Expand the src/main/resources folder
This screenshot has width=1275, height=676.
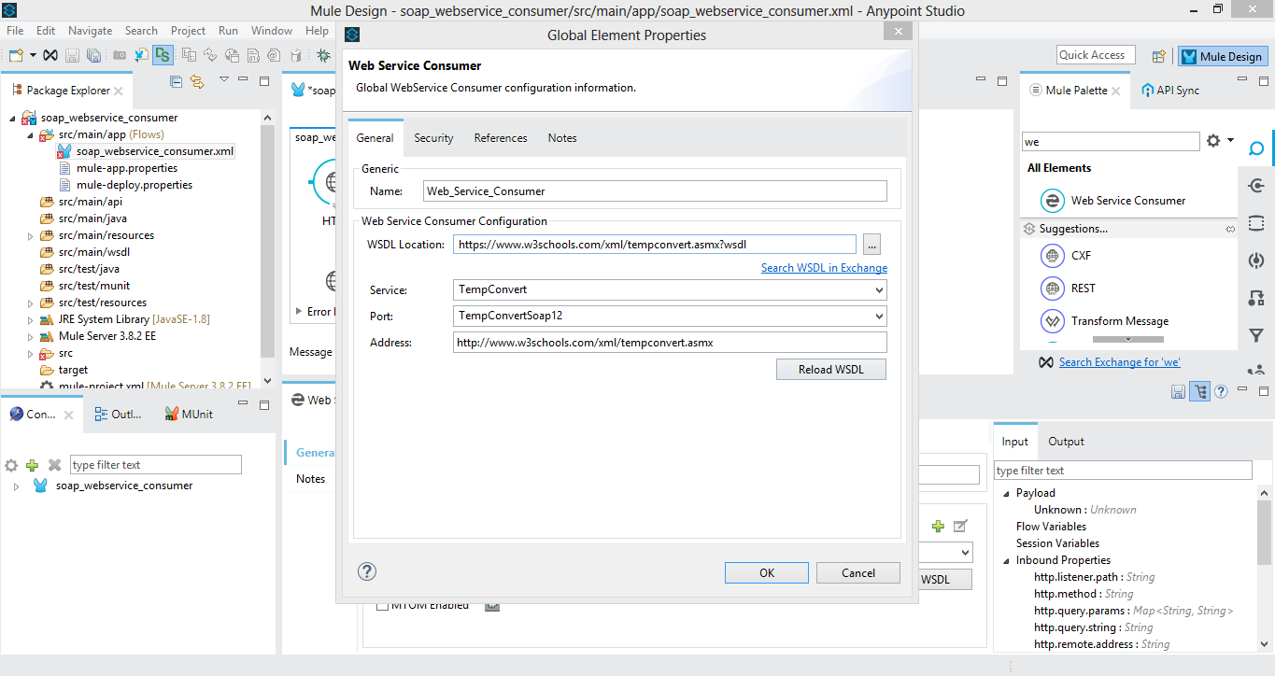pos(30,235)
